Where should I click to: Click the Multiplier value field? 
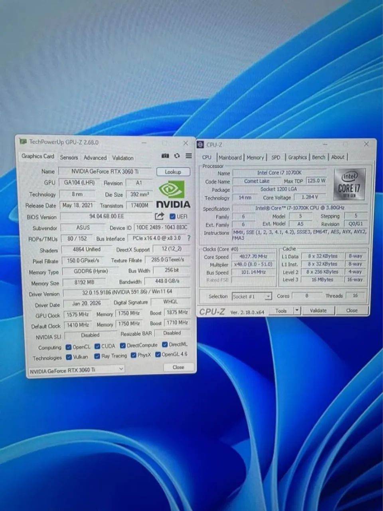[254, 264]
